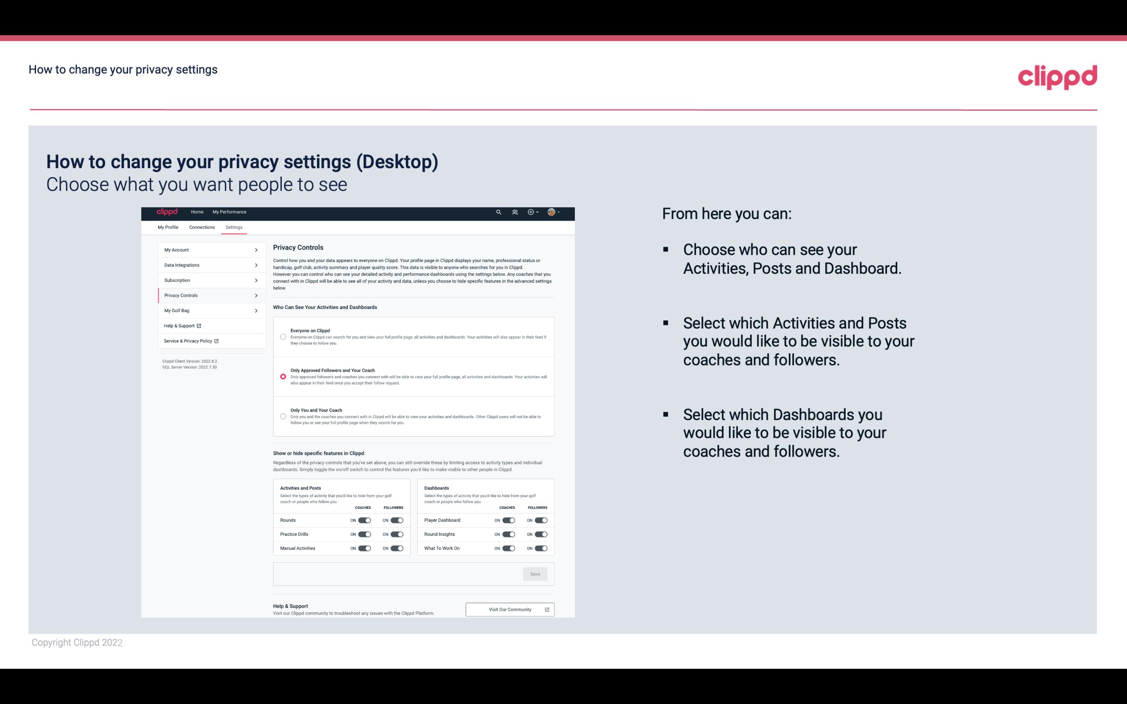Toggle Player Dashboard followers visibility
Image resolution: width=1127 pixels, height=704 pixels.
541,520
